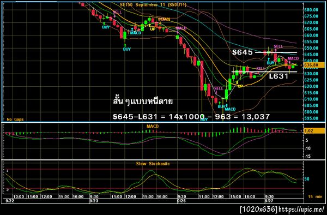Click the 9/27 date label

pos(269,201)
